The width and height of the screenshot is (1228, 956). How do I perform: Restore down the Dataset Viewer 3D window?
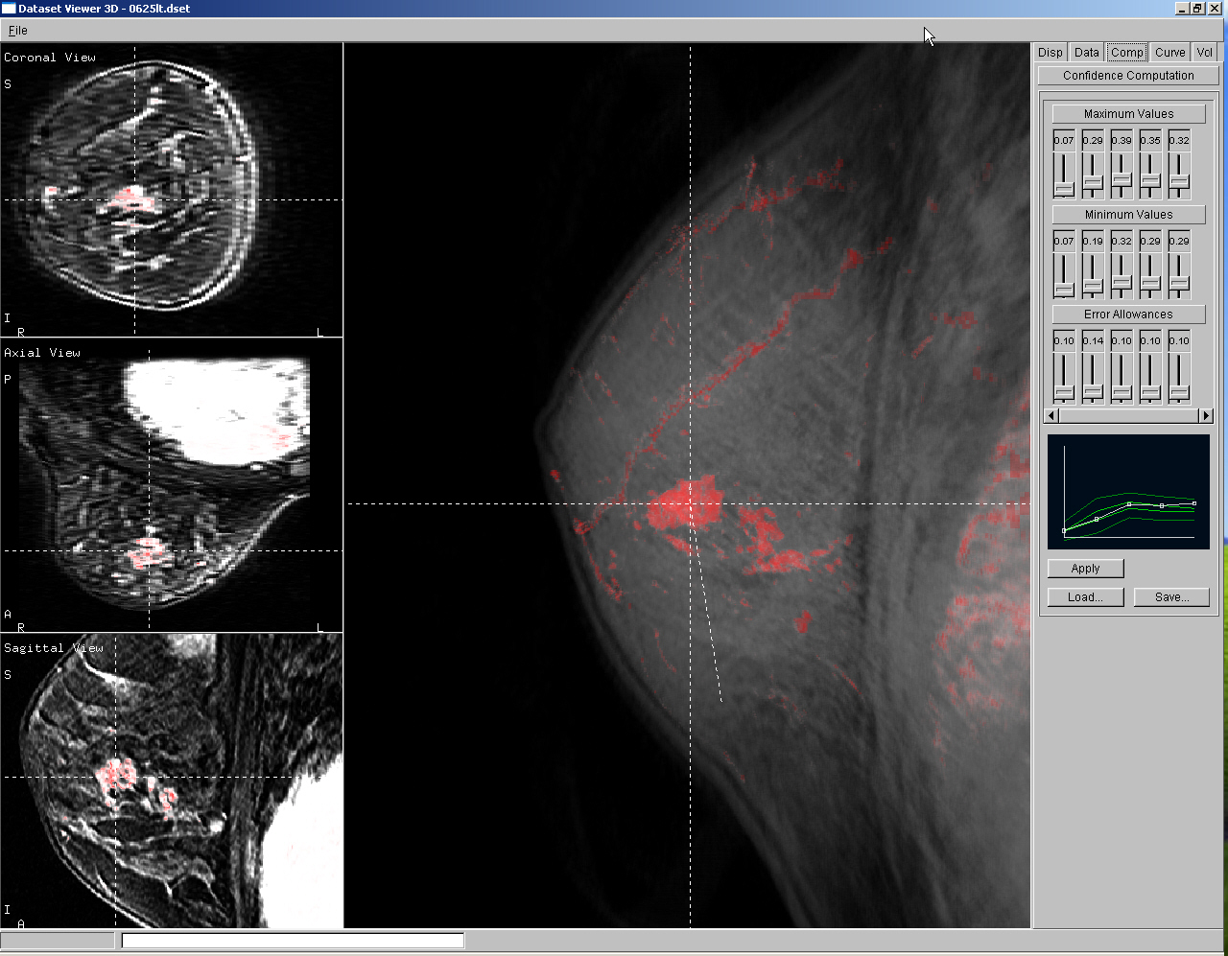(x=1197, y=9)
